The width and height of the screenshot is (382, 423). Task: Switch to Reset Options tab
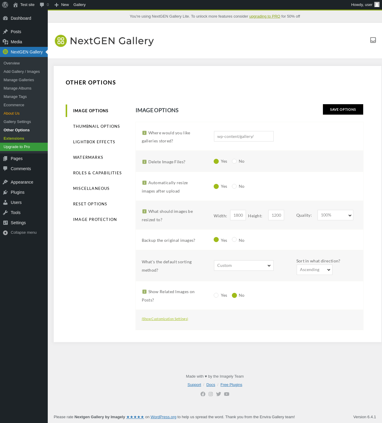point(90,204)
